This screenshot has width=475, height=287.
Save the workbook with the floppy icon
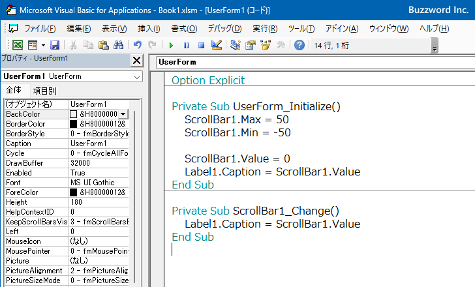[x=55, y=45]
